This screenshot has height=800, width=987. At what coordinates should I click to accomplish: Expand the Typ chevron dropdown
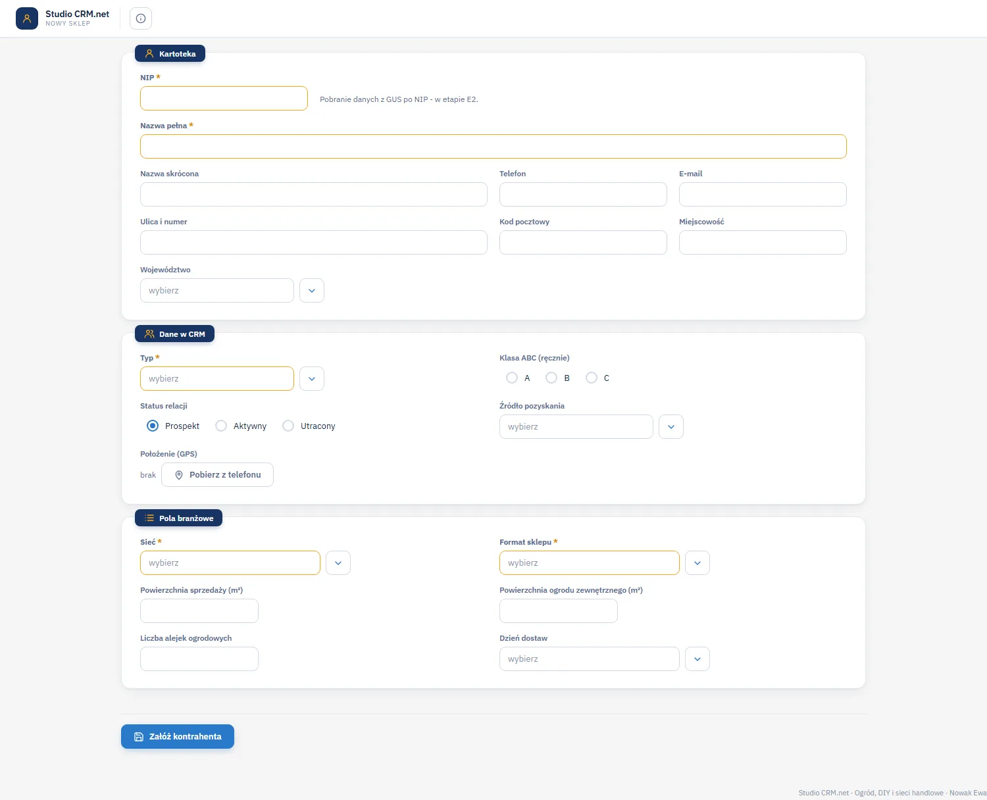[x=312, y=379]
